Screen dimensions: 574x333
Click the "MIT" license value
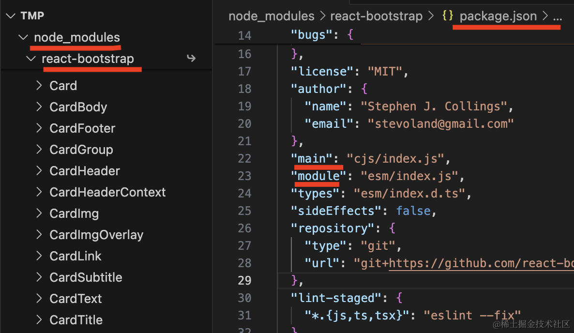385,71
